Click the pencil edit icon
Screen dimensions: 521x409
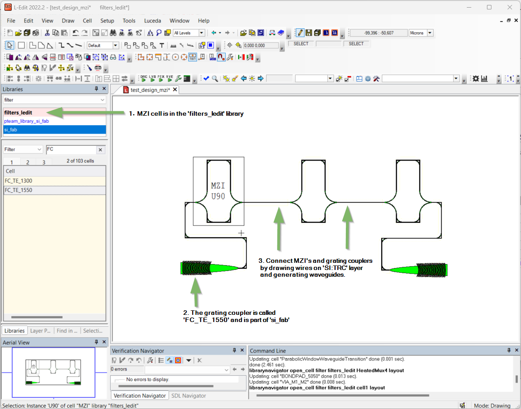coord(300,33)
